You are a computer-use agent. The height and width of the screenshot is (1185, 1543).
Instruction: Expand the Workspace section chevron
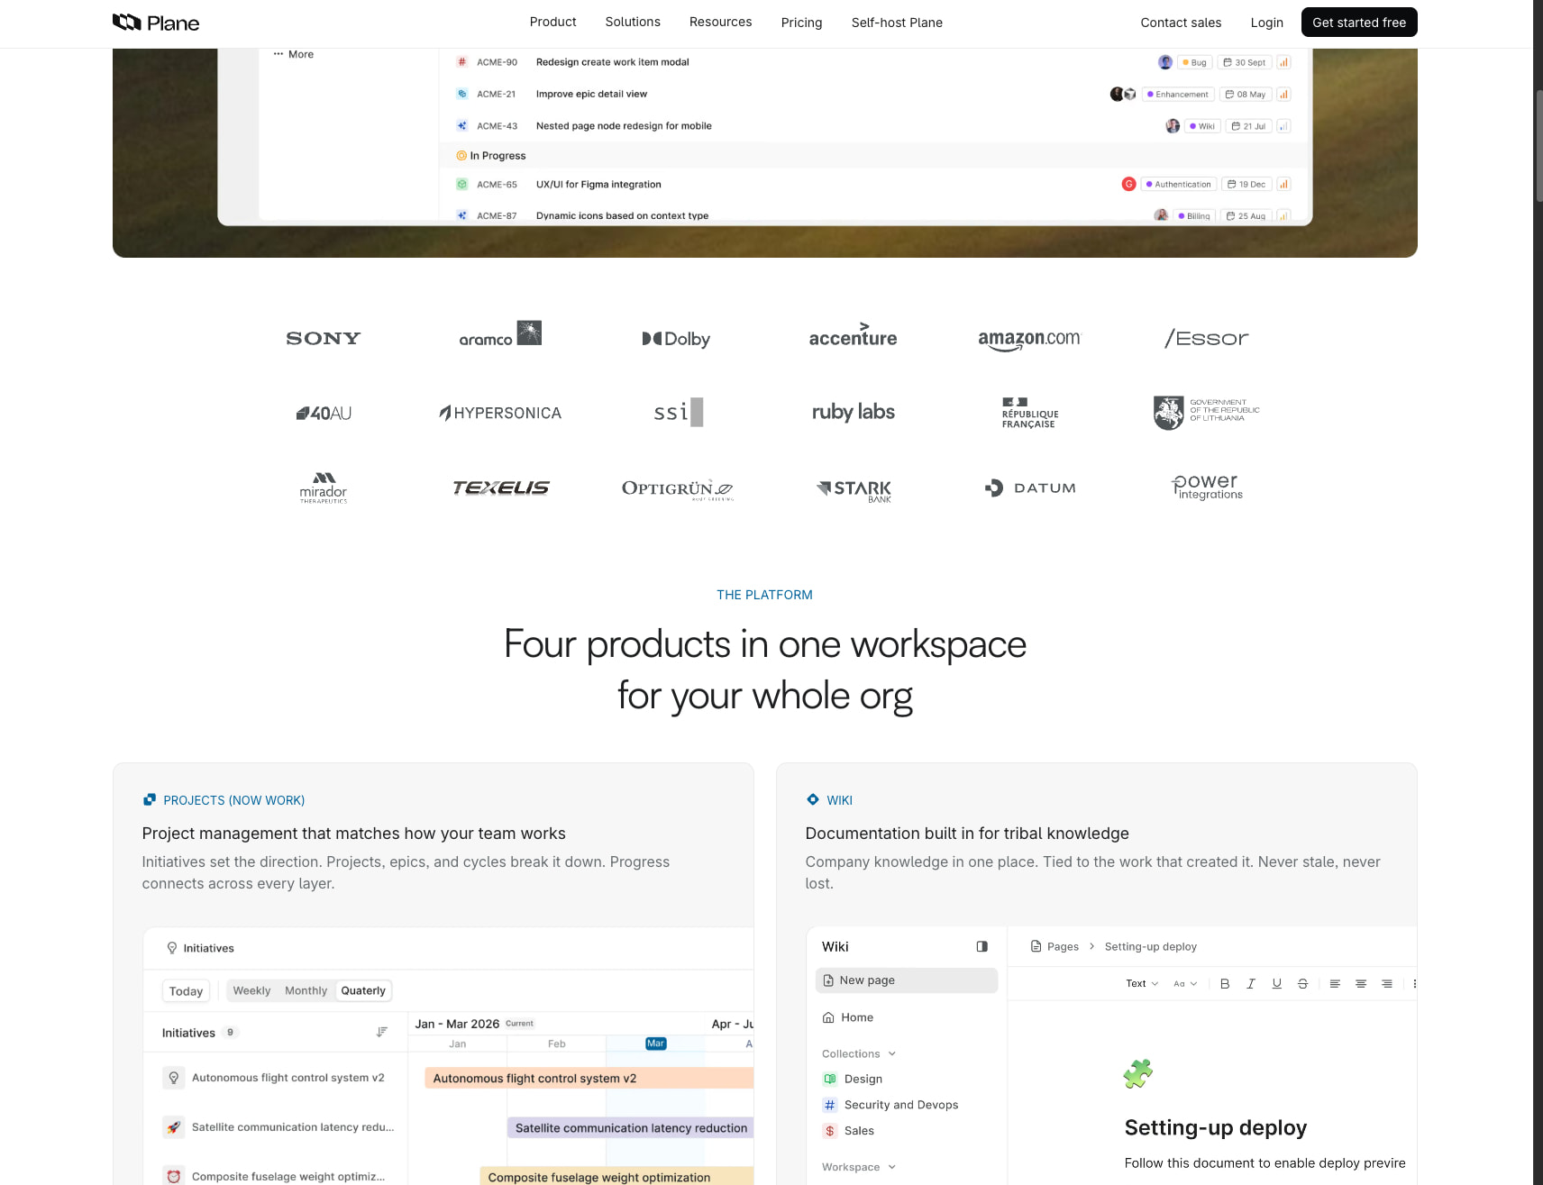[892, 1167]
